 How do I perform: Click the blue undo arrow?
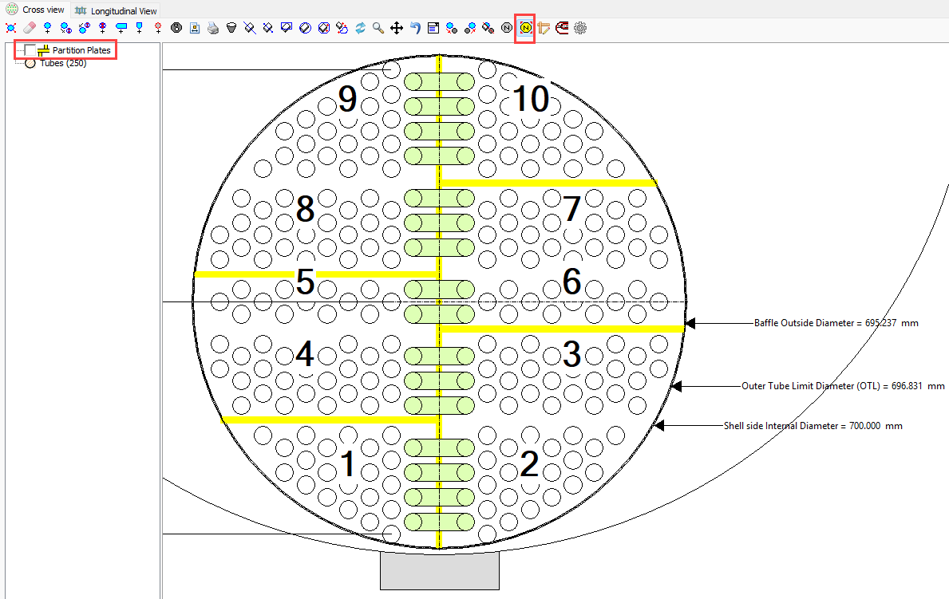(x=415, y=28)
